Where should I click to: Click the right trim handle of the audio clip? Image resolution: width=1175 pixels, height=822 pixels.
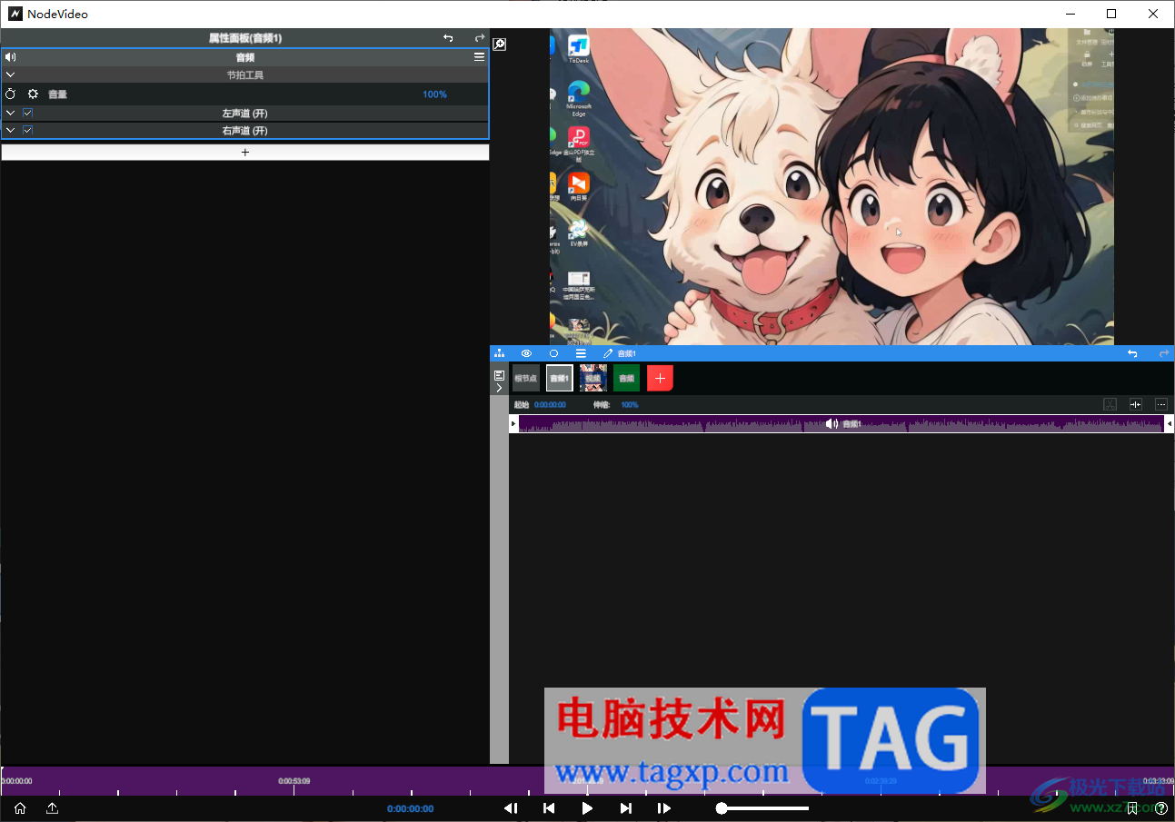click(x=1170, y=424)
